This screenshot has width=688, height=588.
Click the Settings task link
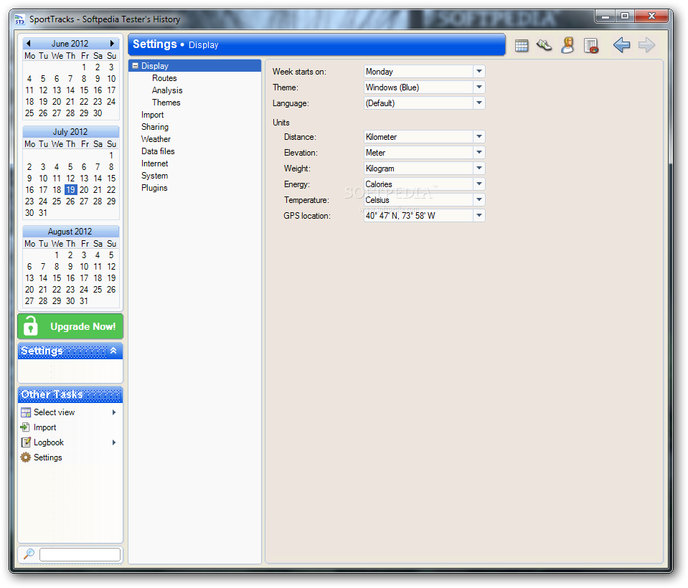[48, 457]
